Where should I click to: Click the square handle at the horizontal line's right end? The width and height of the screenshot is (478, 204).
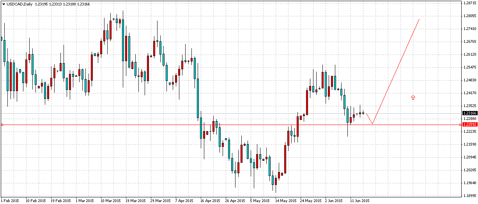(461, 125)
